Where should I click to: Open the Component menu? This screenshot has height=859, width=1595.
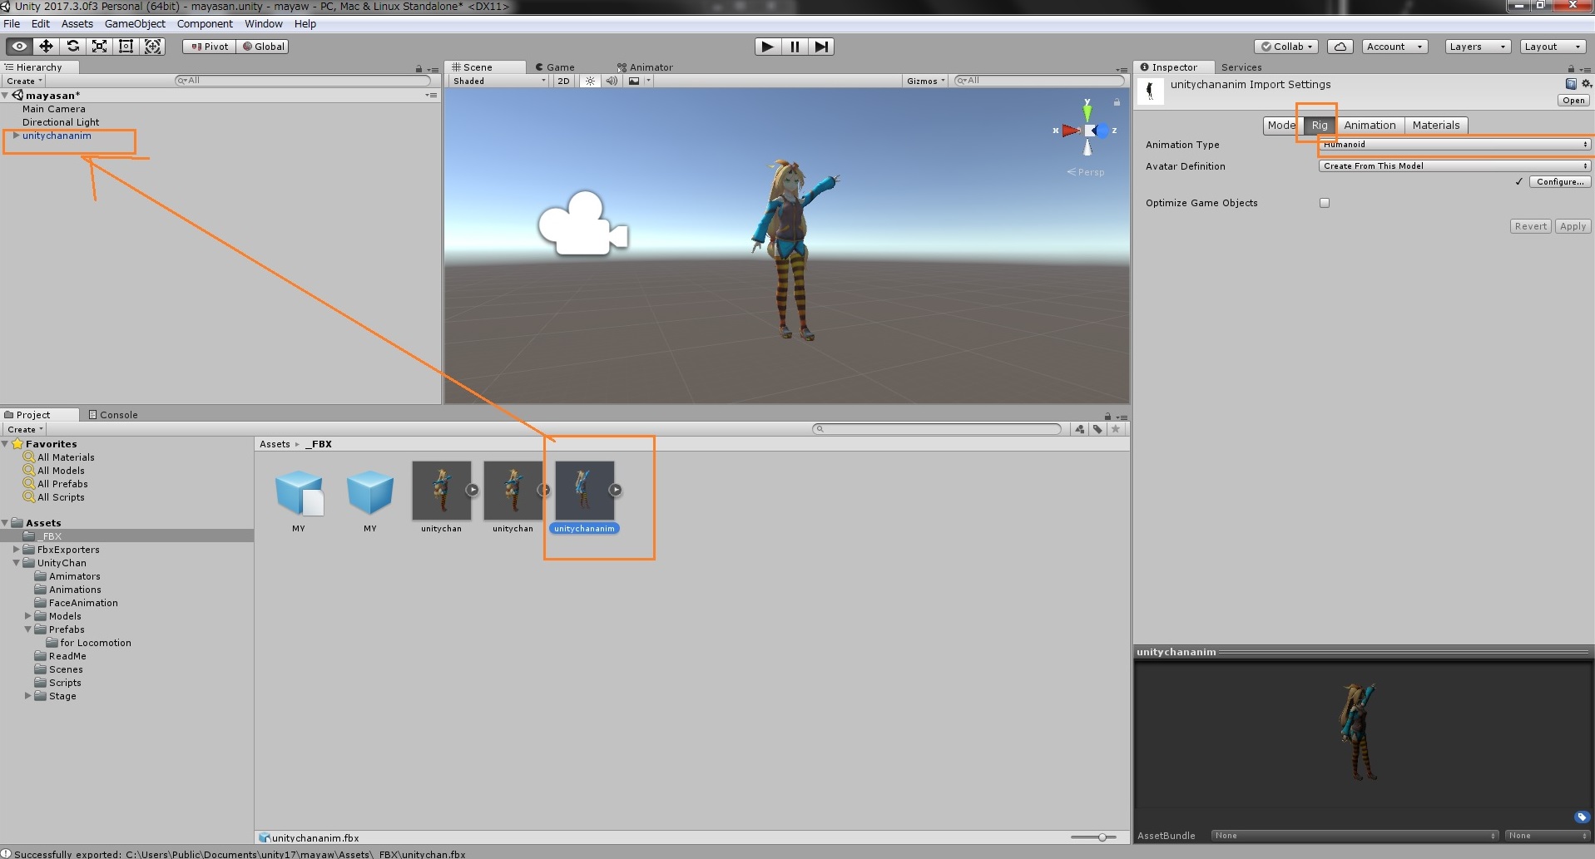(205, 24)
